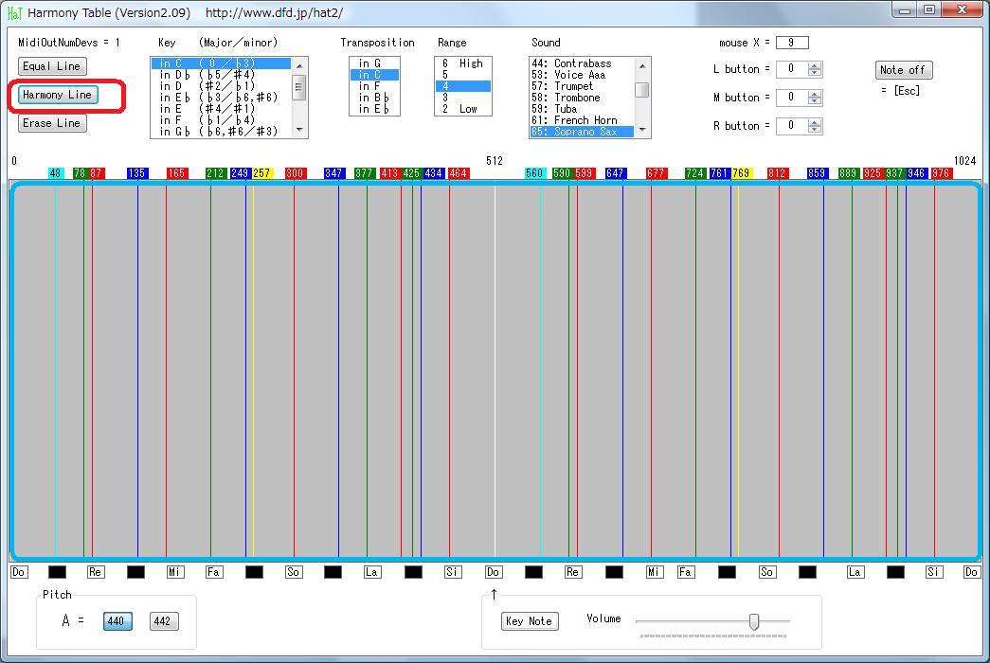Select 'in C' in Transposition list
990x663 pixels.
(374, 75)
